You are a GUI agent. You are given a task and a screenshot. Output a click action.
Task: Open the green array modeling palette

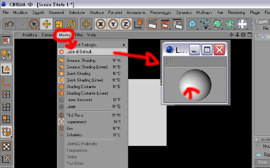coord(230,24)
